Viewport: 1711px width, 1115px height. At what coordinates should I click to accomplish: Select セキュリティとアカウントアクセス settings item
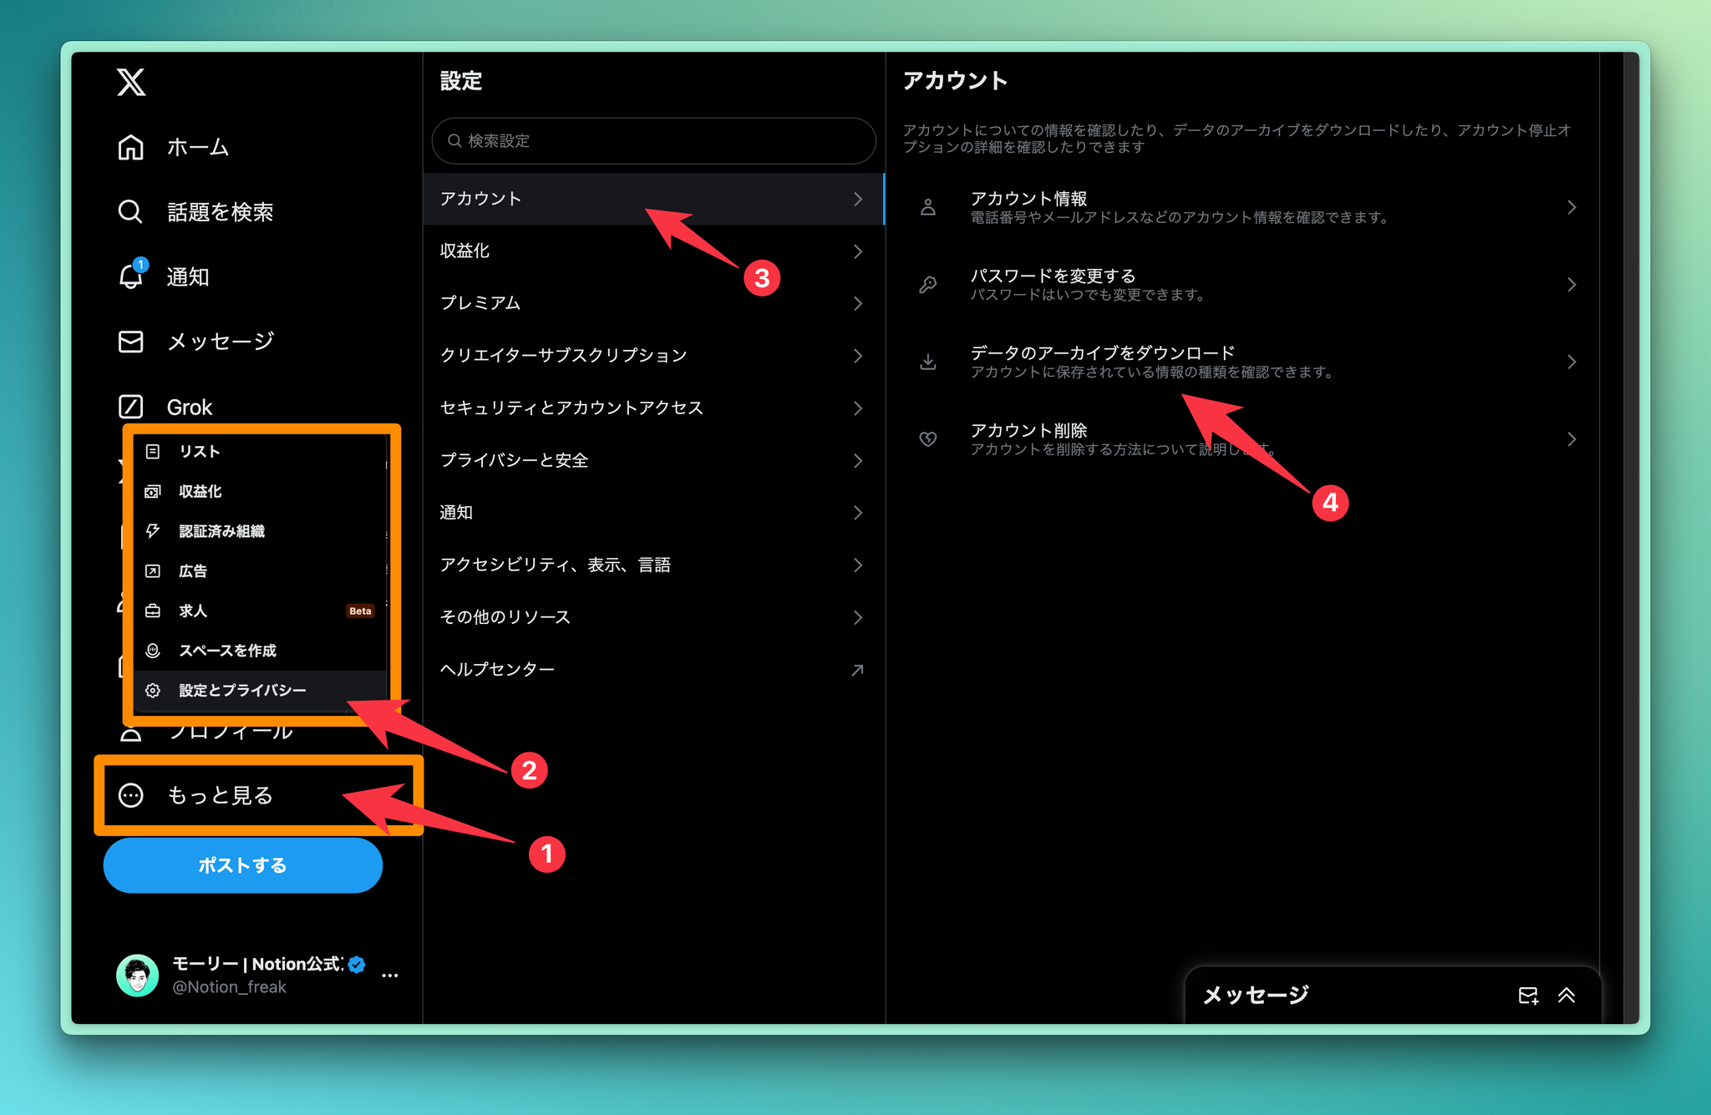[571, 408]
